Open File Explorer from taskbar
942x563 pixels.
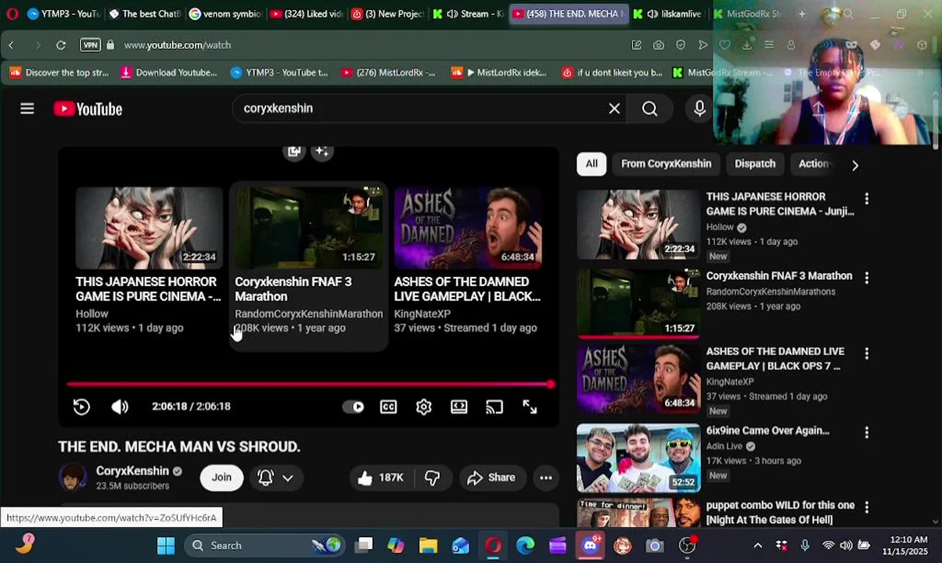428,546
